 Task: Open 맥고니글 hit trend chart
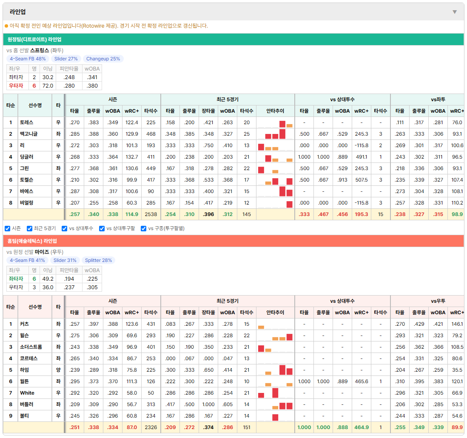pos(275,134)
